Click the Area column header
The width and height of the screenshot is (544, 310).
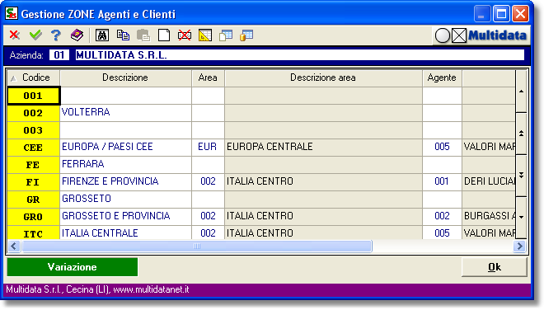pyautogui.click(x=208, y=77)
